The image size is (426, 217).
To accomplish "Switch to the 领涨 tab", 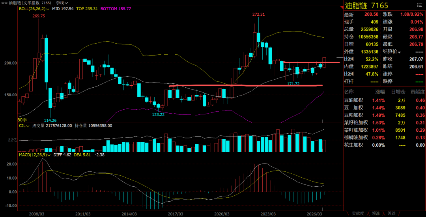I will tap(376, 213).
